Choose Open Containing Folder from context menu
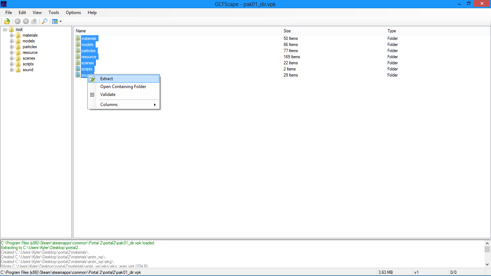The image size is (491, 276). pyautogui.click(x=124, y=87)
